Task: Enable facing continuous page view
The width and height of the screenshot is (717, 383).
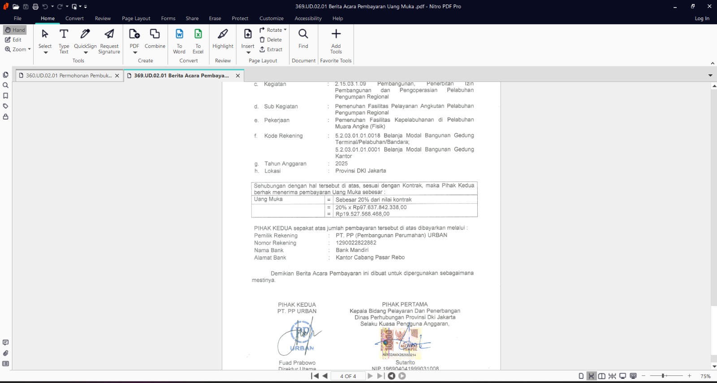Action: pyautogui.click(x=612, y=376)
